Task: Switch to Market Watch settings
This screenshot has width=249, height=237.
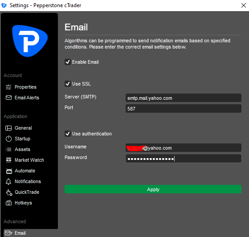Action: (x=29, y=160)
